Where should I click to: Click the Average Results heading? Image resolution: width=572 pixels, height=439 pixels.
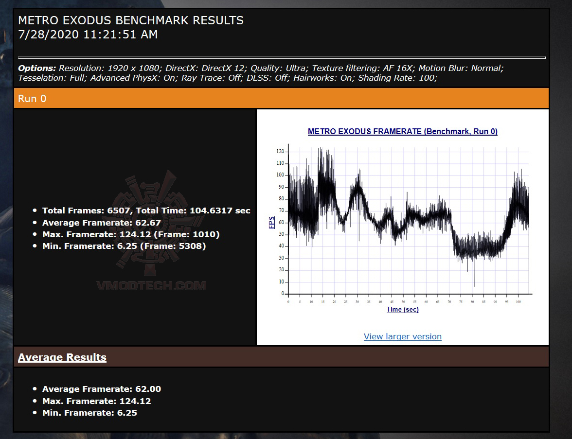(62, 357)
